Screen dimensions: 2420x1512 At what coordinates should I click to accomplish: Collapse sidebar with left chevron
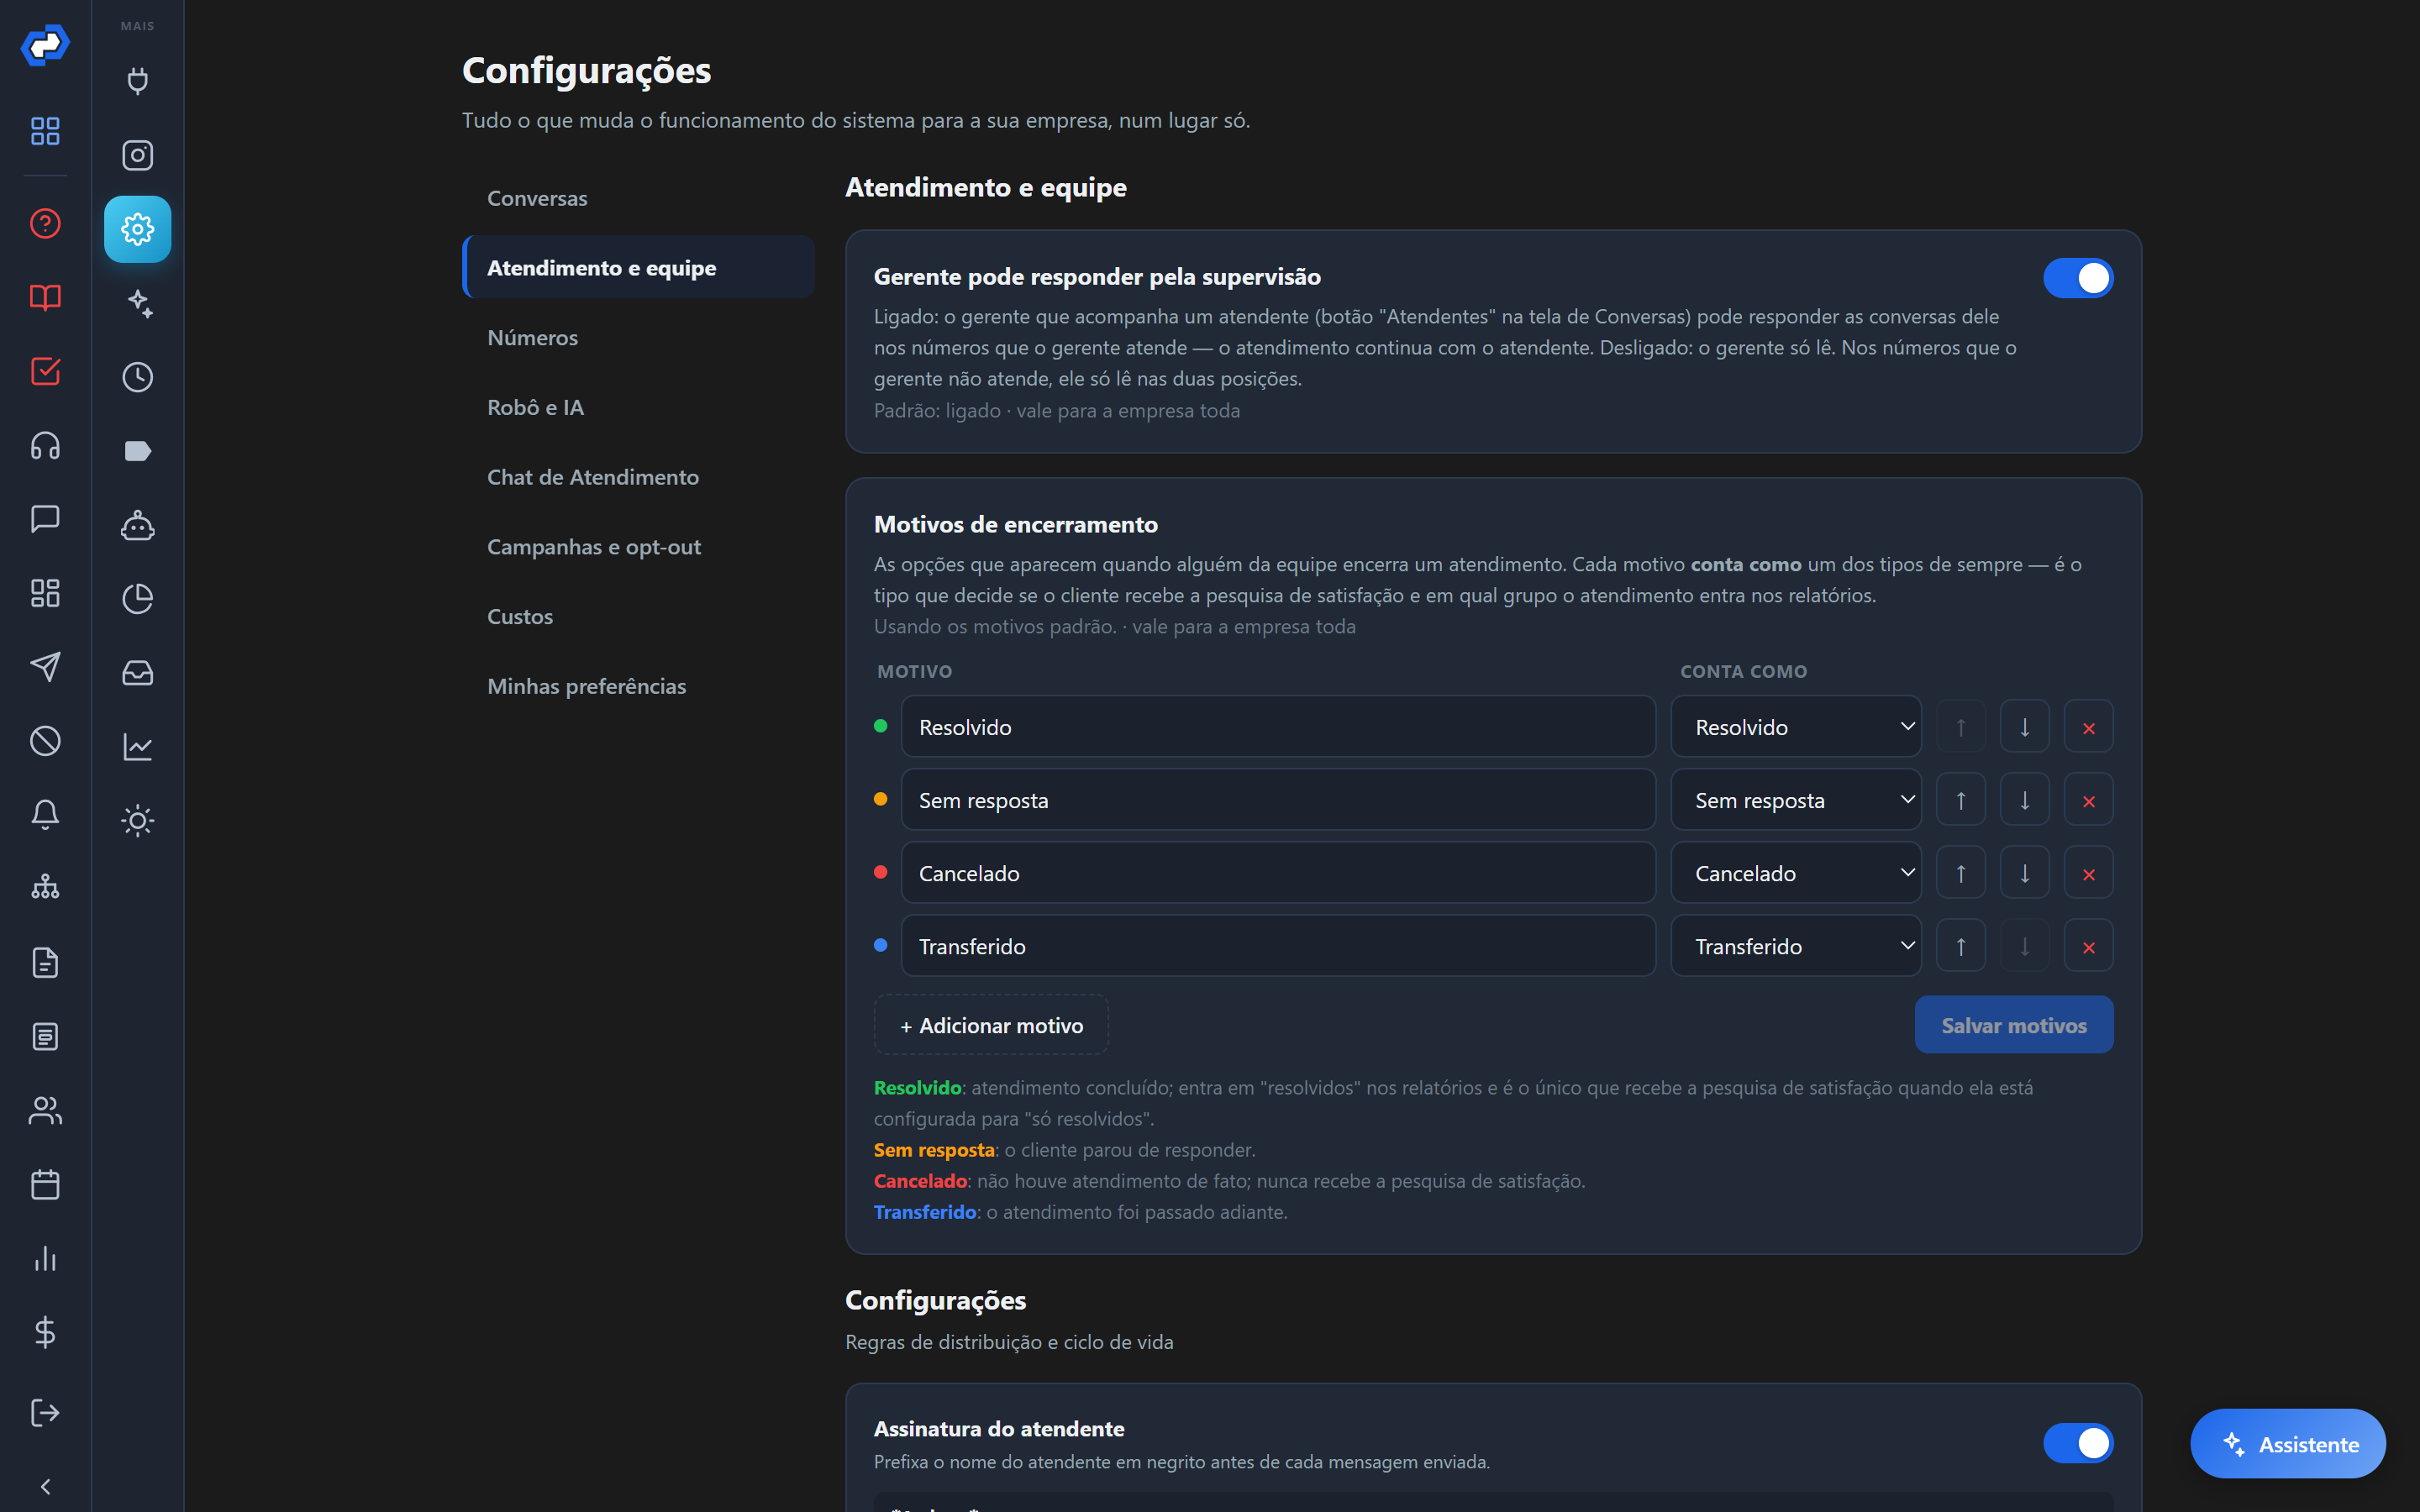tap(45, 1487)
